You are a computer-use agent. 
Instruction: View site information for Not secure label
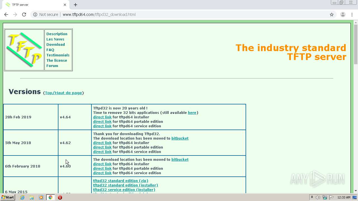pos(46,15)
